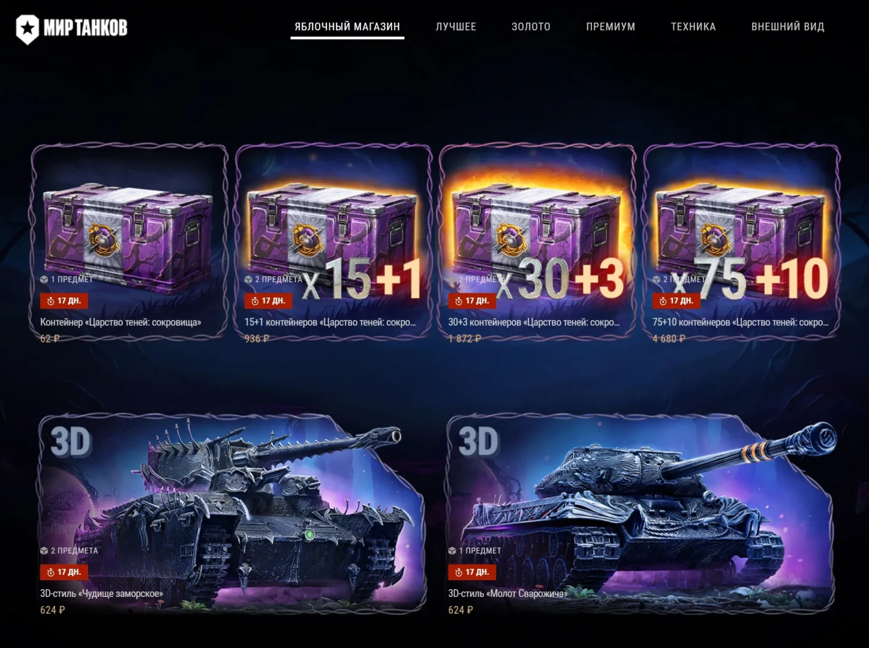Click the 4 680 ₽ price label
The width and height of the screenshot is (869, 648).
click(x=669, y=338)
